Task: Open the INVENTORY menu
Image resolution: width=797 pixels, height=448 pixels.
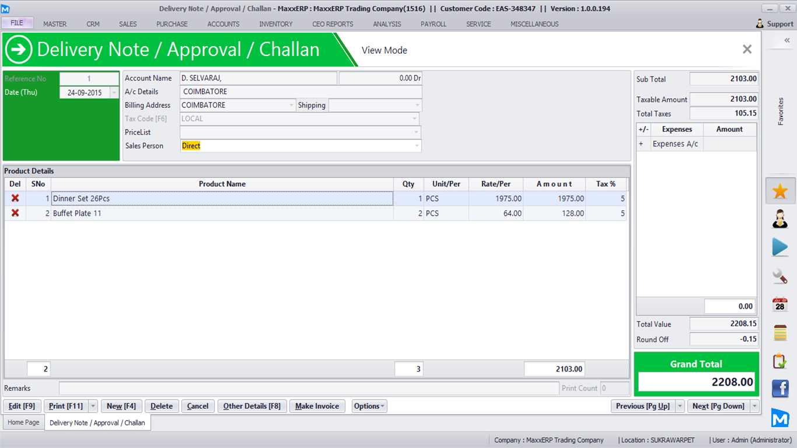Action: [275, 24]
